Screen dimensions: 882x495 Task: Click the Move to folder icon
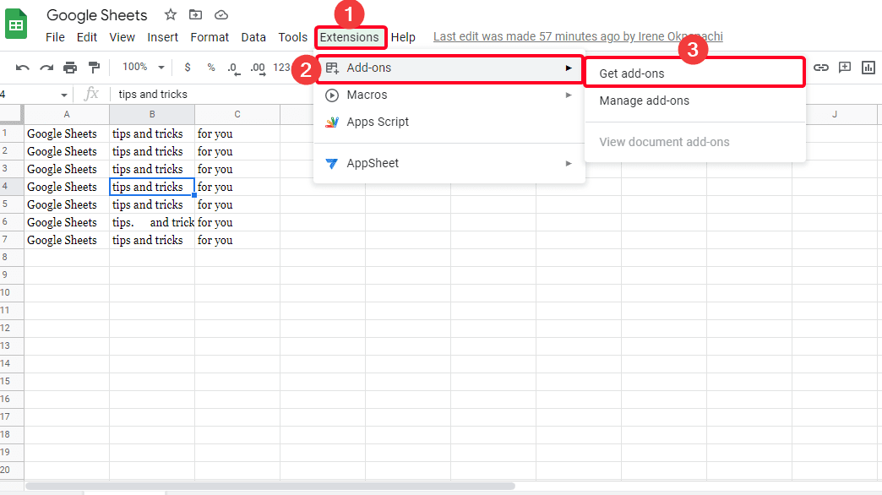click(196, 15)
